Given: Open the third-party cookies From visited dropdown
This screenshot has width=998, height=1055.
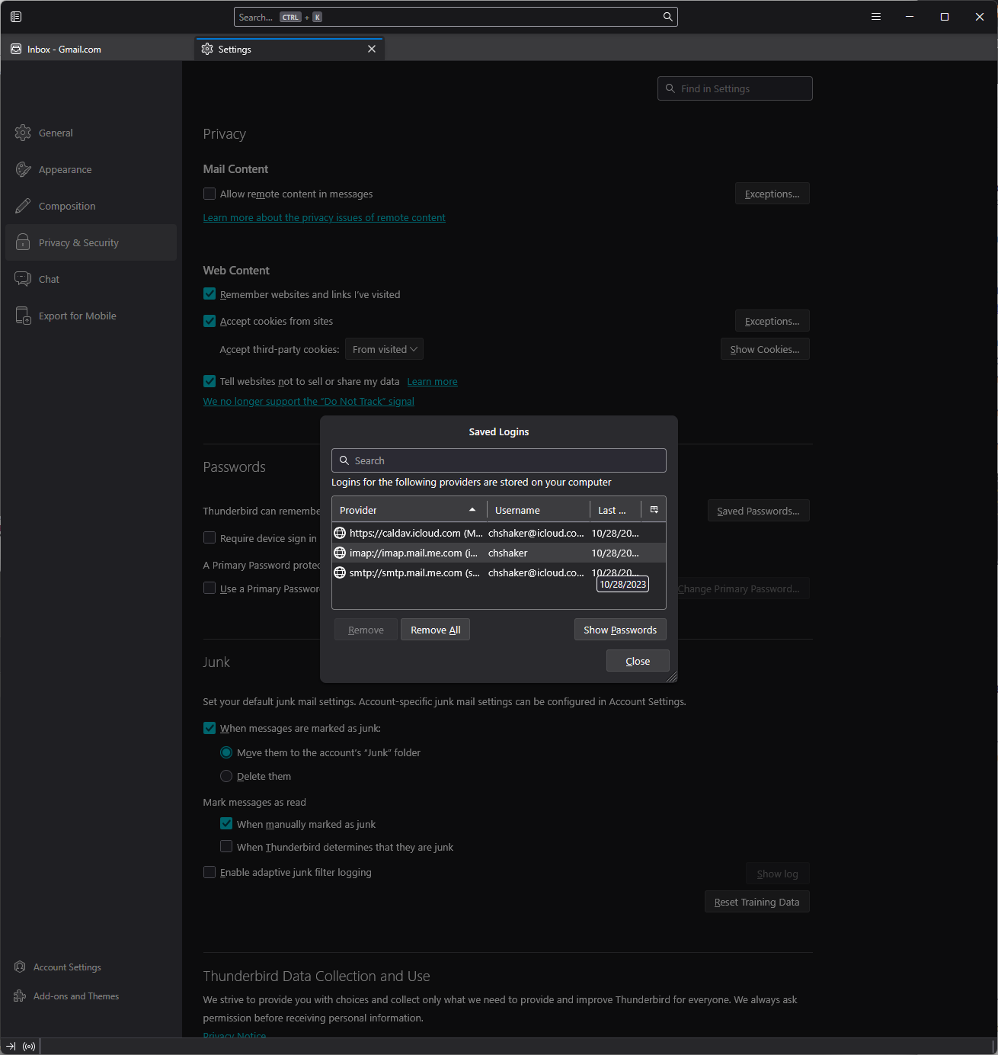Looking at the screenshot, I should [384, 350].
